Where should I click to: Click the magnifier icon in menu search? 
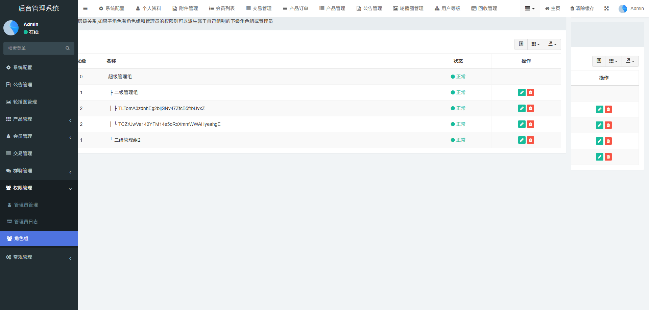click(x=68, y=48)
